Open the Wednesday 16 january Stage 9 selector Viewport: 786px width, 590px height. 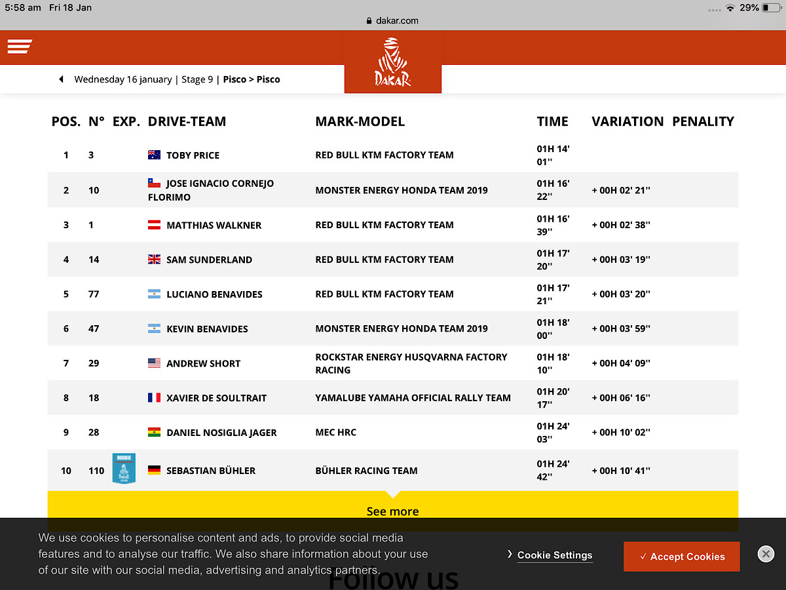click(x=177, y=79)
